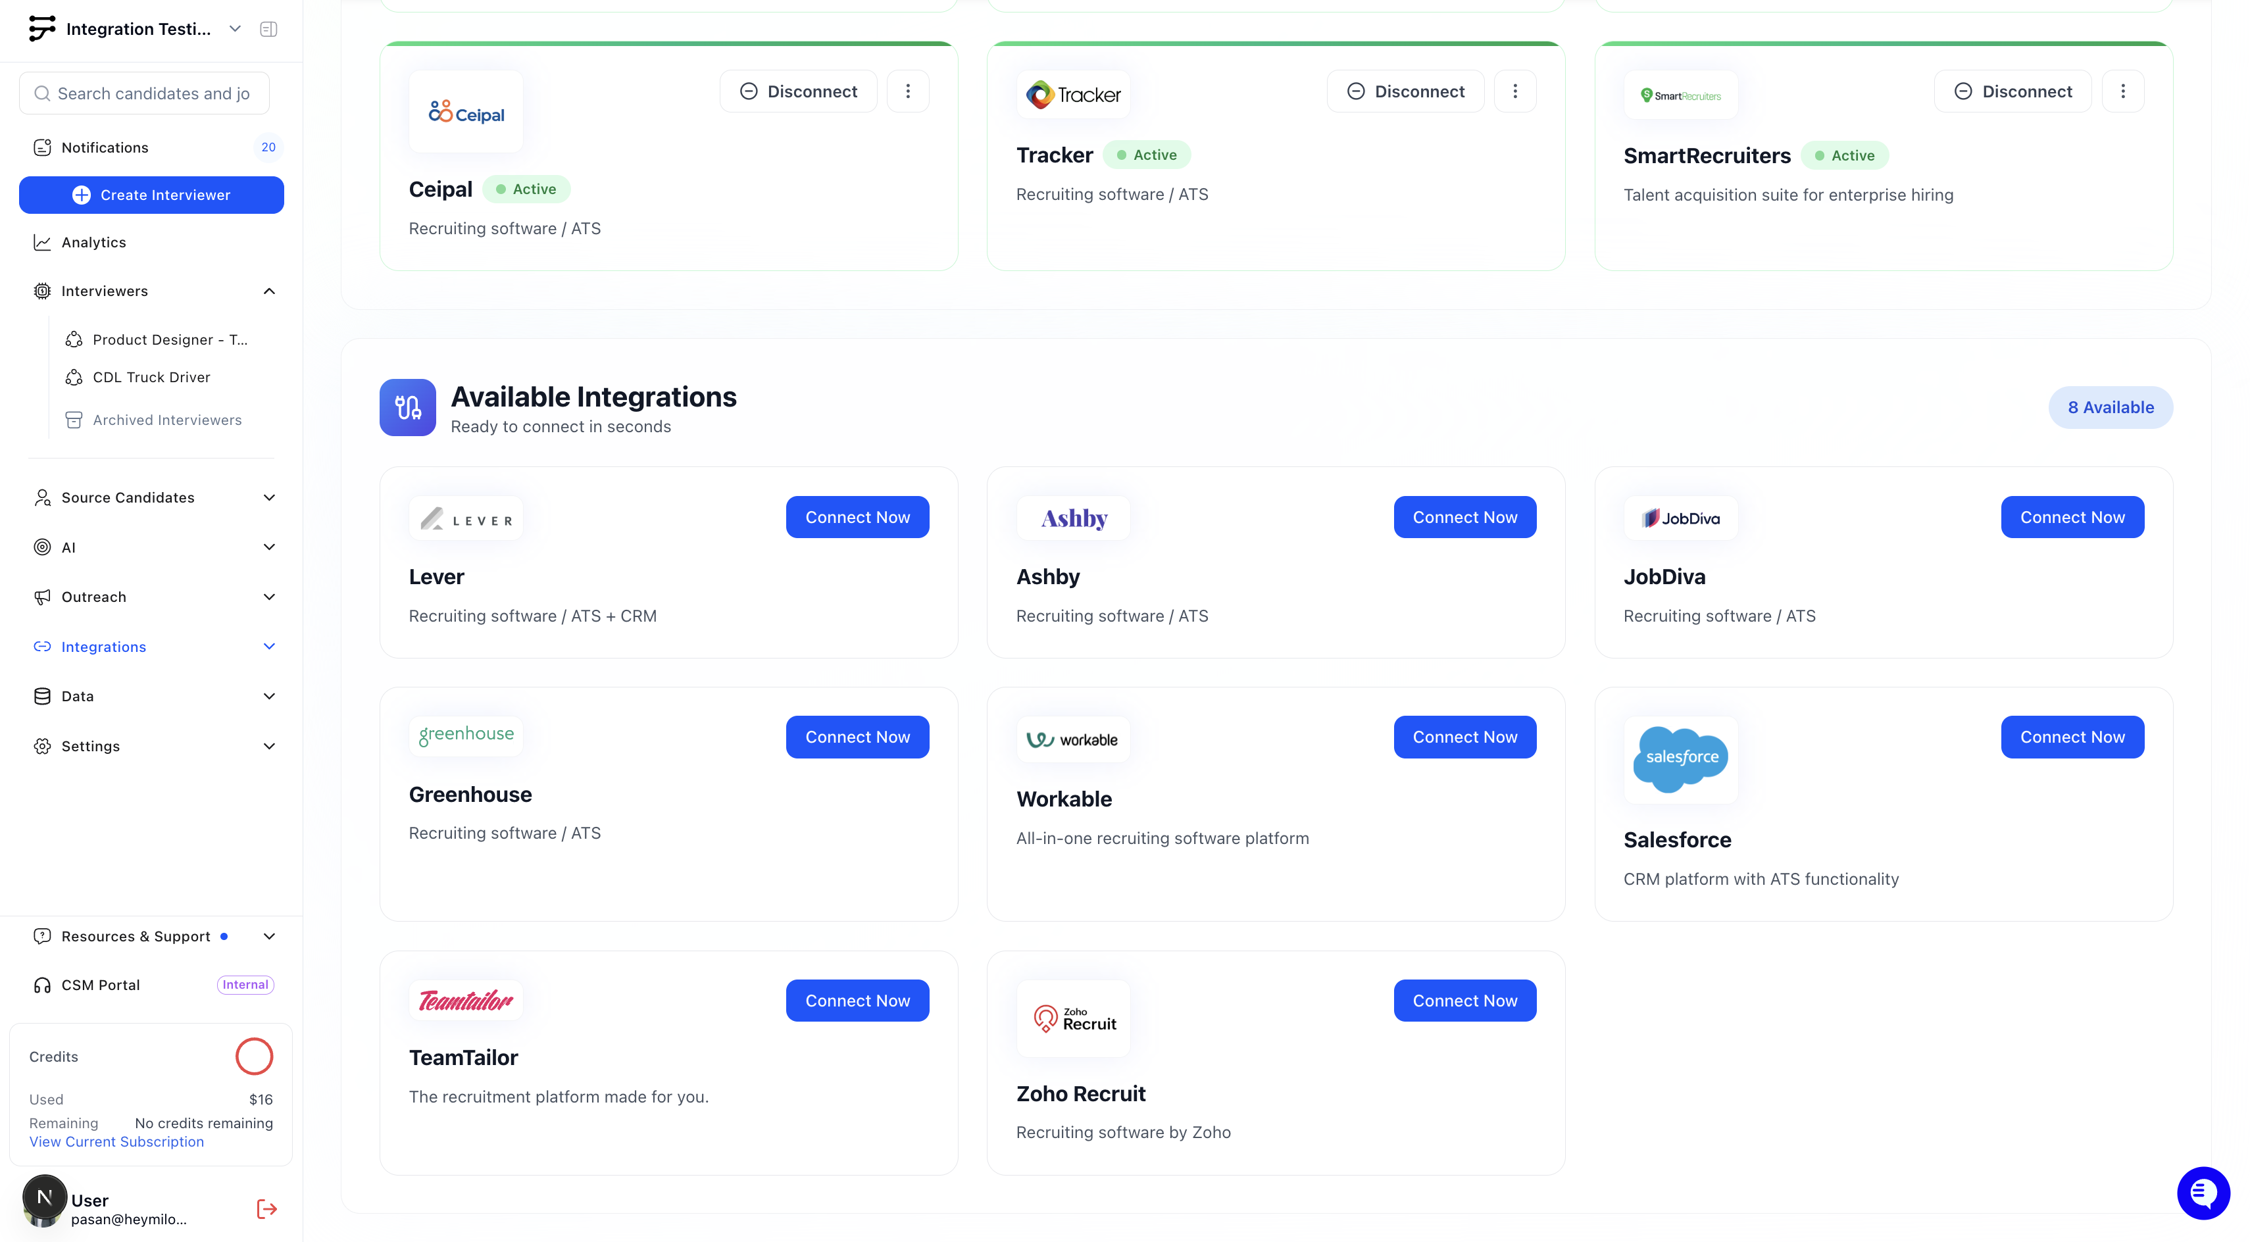Expand the Source Candidates menu

[x=269, y=498]
